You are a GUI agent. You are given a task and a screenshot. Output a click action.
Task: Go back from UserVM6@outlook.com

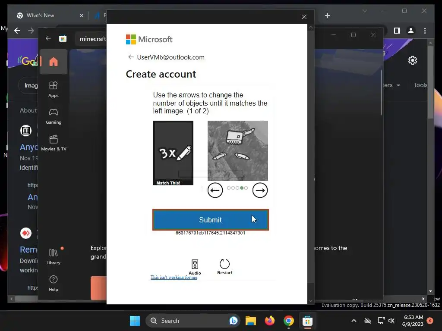(131, 57)
